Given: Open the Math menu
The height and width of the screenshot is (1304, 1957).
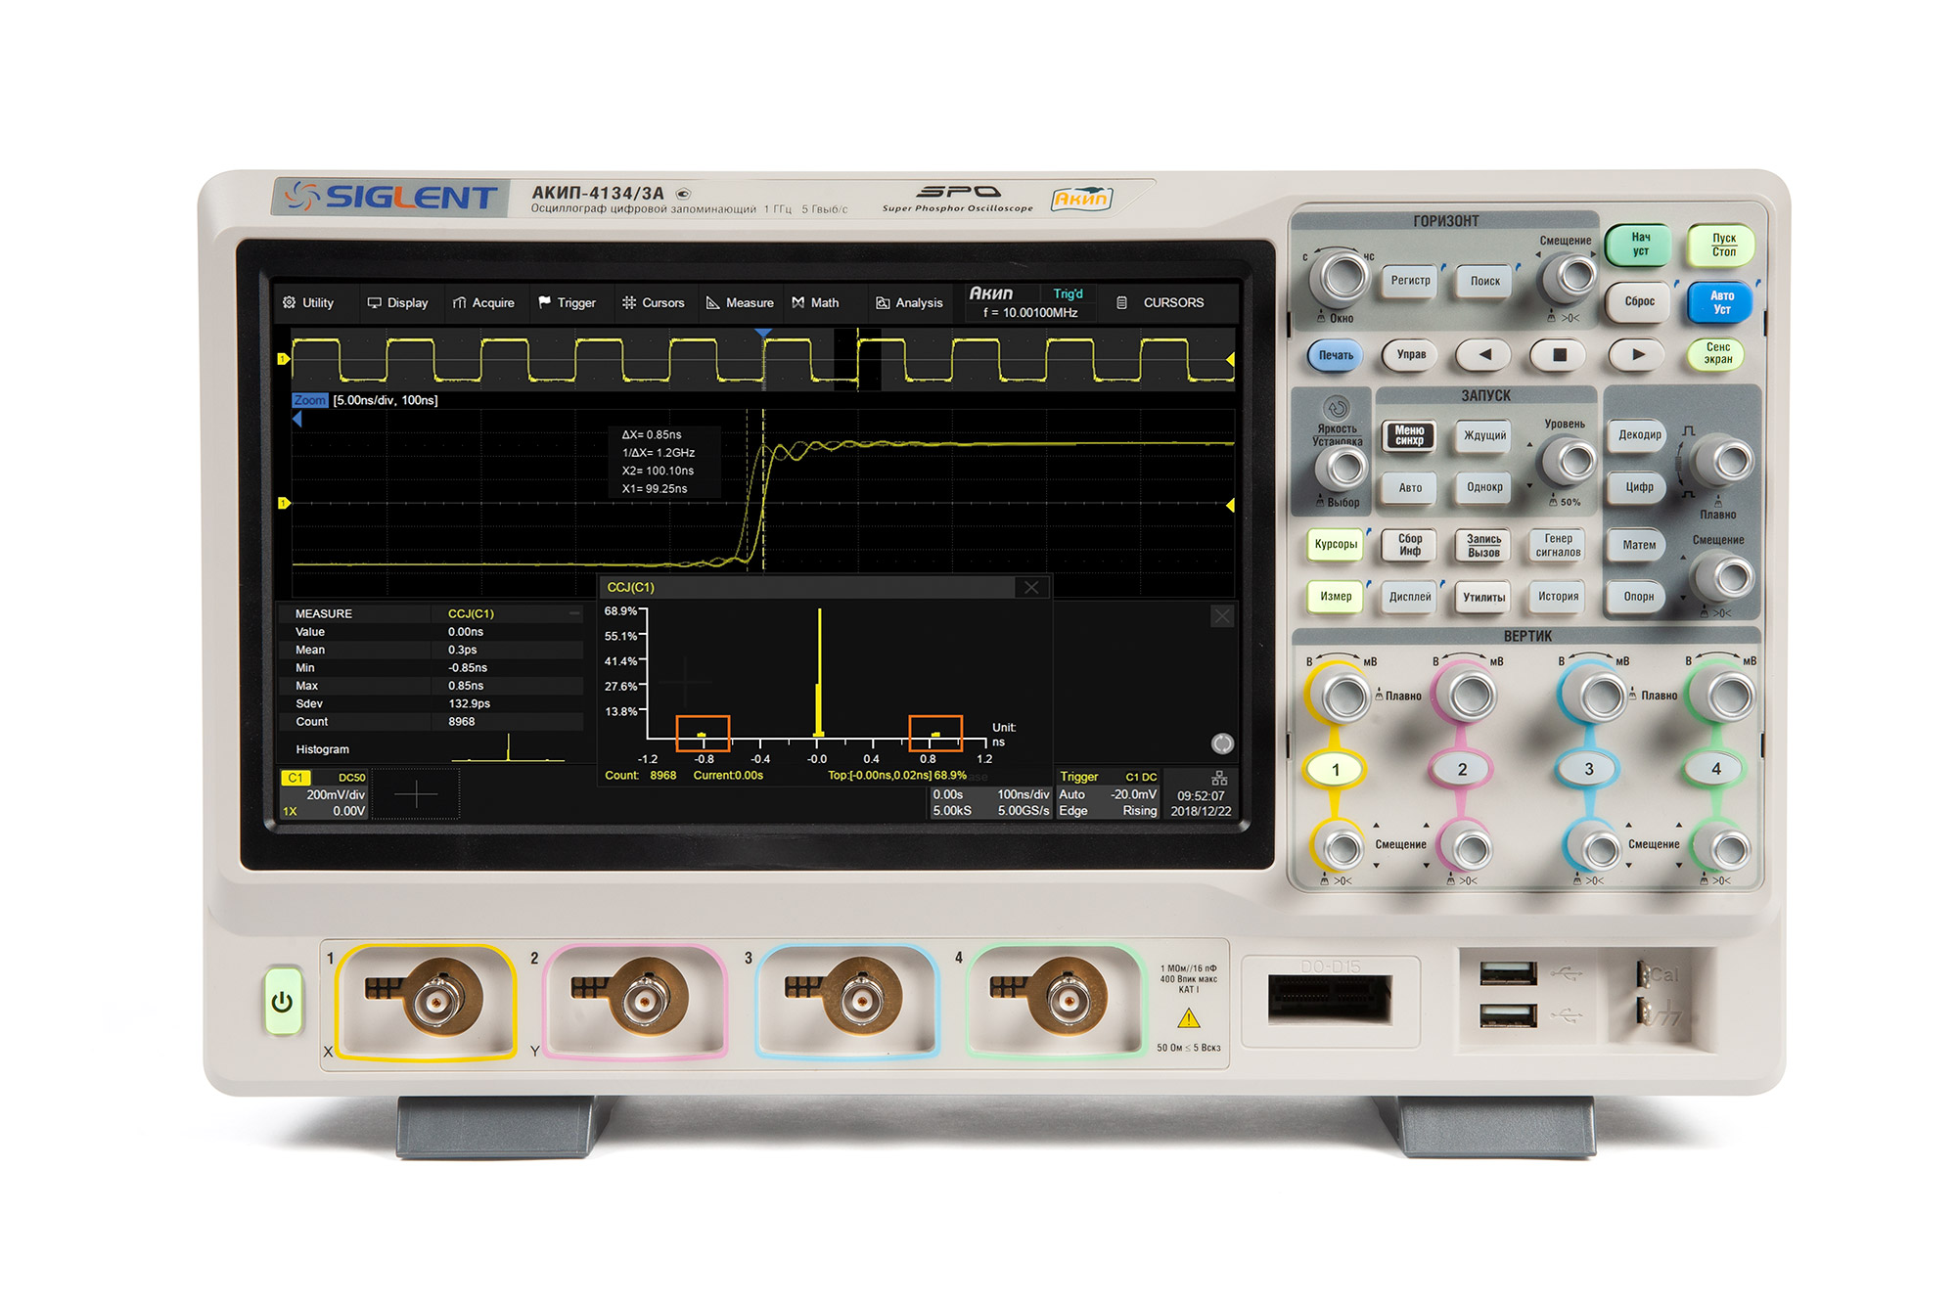Looking at the screenshot, I should (x=816, y=302).
